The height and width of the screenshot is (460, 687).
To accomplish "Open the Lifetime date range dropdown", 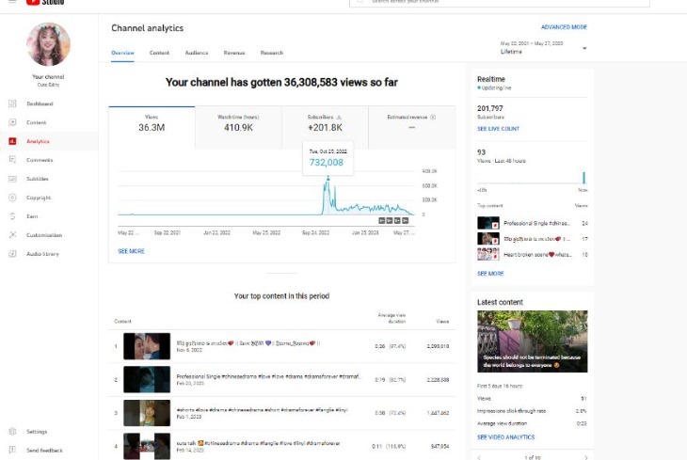I will (543, 48).
